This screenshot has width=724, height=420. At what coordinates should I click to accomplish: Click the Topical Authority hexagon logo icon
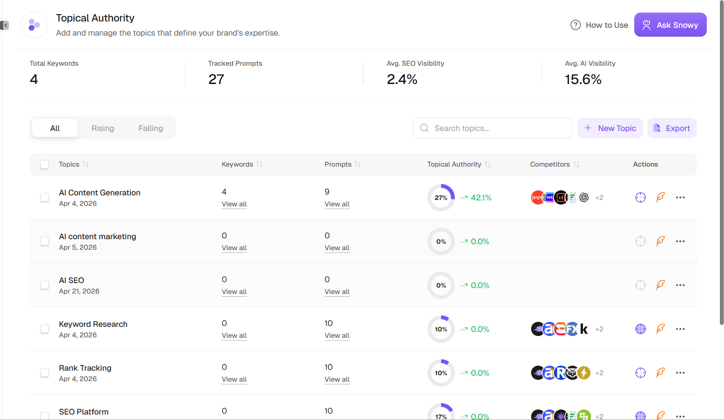(34, 25)
